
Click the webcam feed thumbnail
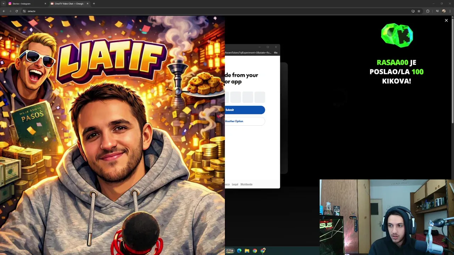point(387,217)
